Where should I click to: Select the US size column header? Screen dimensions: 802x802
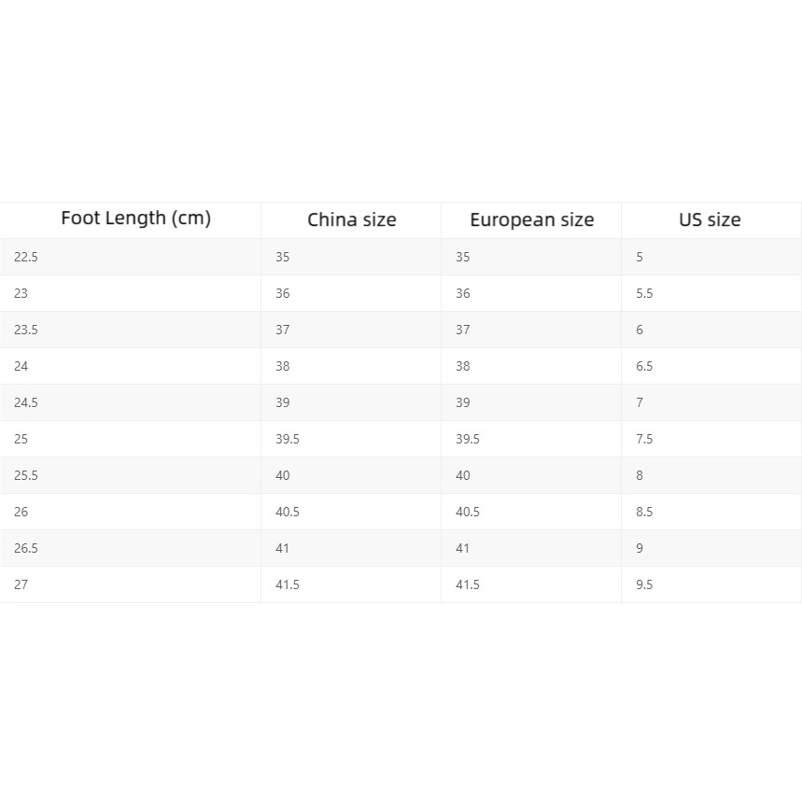point(710,220)
